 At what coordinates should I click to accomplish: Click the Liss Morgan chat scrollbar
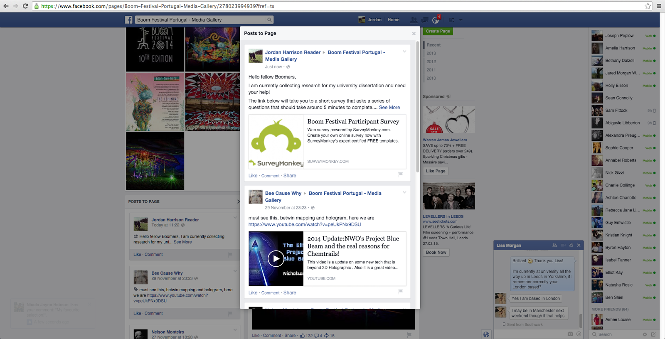581,320
